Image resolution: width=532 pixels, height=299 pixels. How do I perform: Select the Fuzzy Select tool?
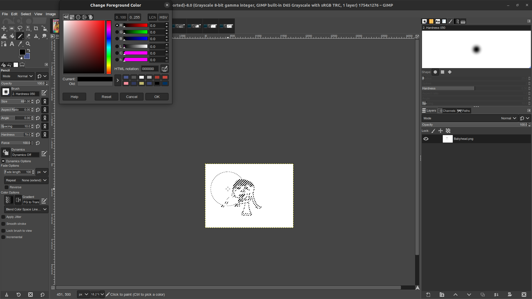28,28
